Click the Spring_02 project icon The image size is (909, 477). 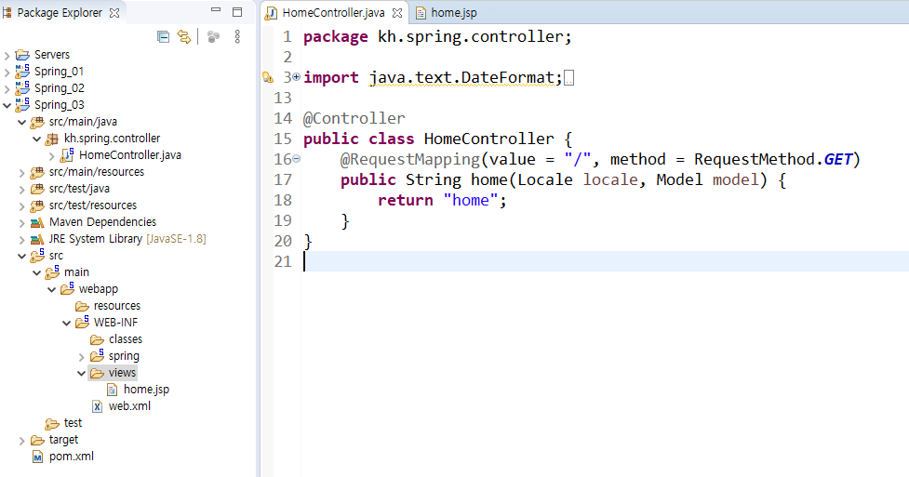[22, 88]
